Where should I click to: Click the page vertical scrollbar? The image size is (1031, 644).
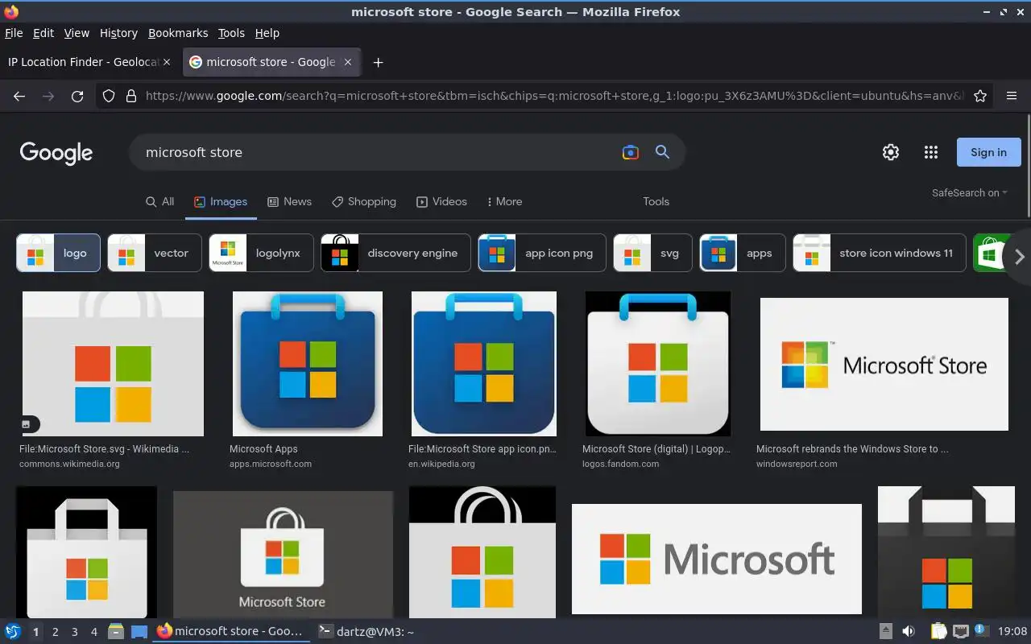click(1027, 165)
